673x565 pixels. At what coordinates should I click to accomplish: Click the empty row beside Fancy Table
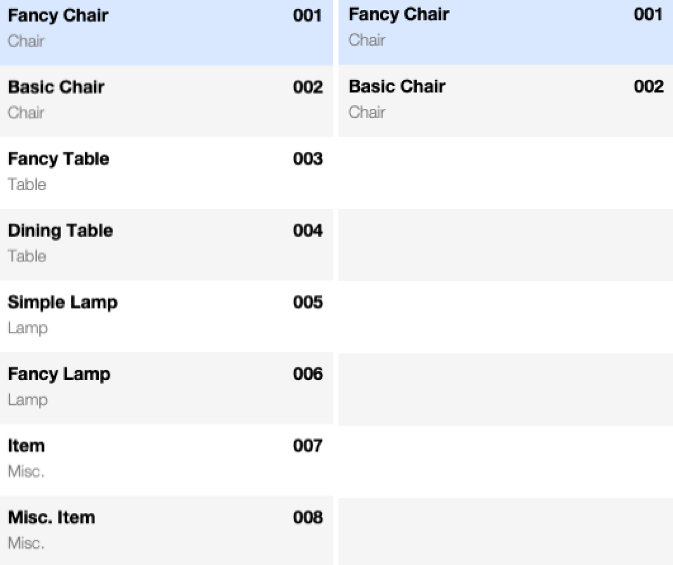pyautogui.click(x=505, y=171)
